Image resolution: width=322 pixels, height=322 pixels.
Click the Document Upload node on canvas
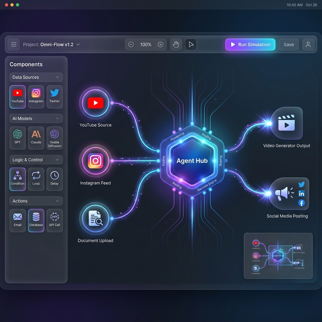pyautogui.click(x=96, y=219)
